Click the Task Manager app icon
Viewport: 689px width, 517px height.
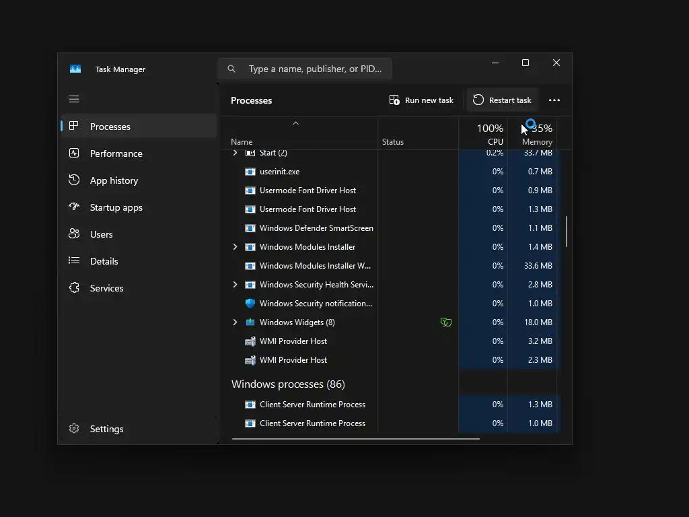pos(75,69)
